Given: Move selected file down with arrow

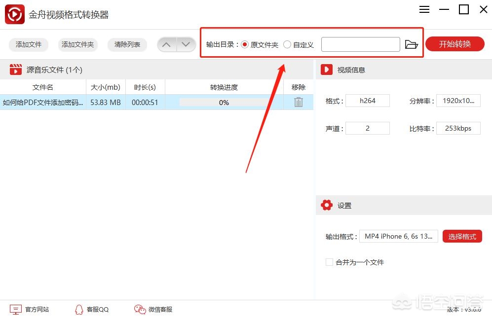Looking at the screenshot, I should pyautogui.click(x=186, y=44).
